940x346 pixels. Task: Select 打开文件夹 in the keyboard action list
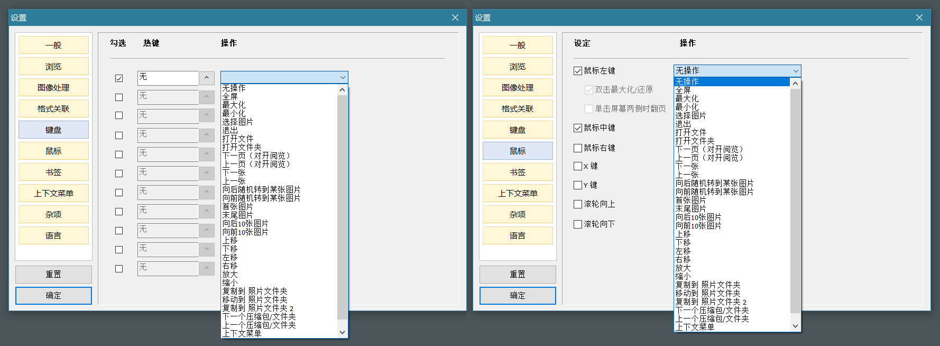279,147
